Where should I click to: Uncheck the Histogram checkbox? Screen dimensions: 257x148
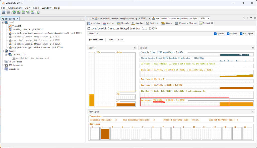click(241, 34)
